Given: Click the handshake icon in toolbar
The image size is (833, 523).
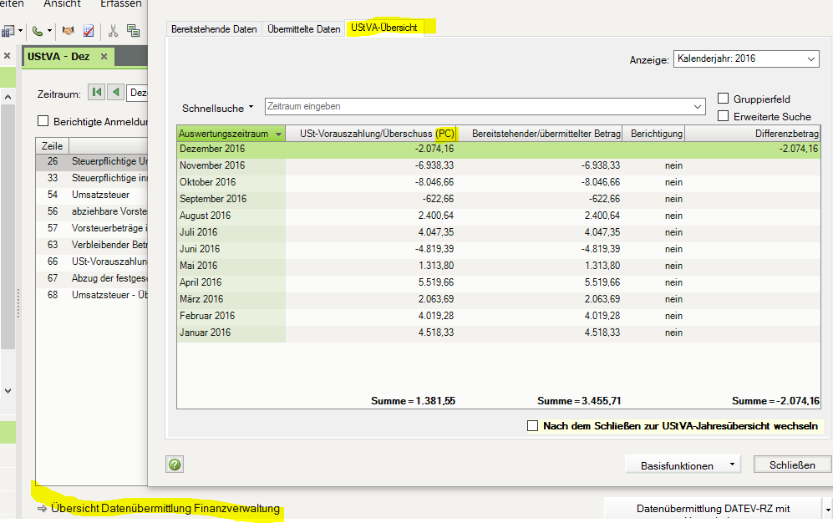Looking at the screenshot, I should click(69, 31).
